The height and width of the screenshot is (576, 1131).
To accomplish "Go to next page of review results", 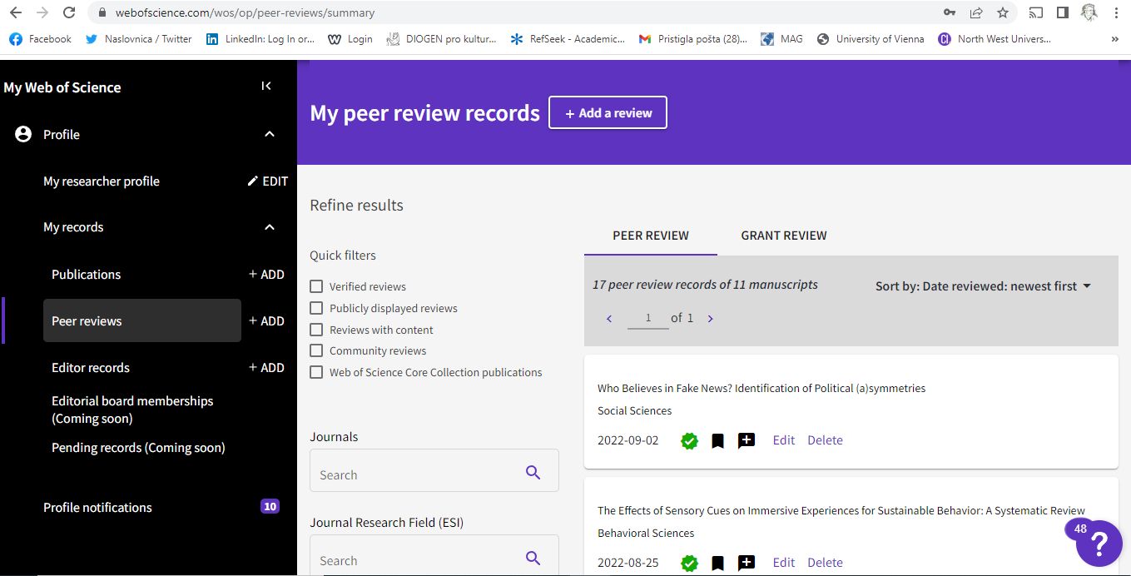I will coord(710,319).
